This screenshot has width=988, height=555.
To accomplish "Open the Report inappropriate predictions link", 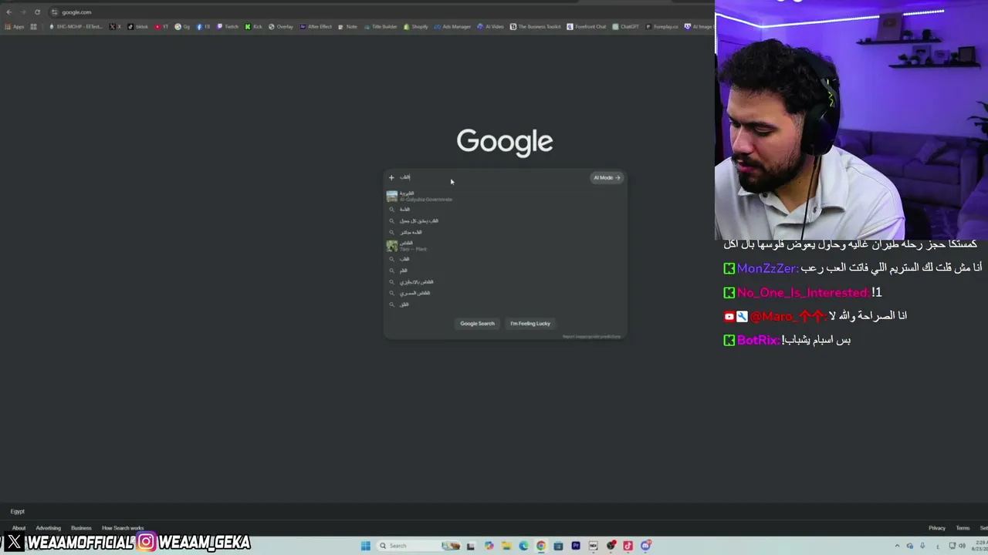I will pos(591,337).
